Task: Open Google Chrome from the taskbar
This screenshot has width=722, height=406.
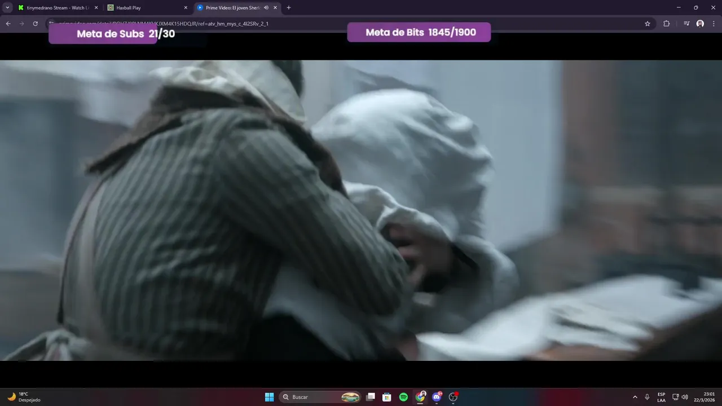Action: (420, 397)
